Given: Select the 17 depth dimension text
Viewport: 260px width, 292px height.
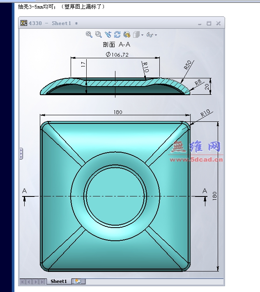Looking at the screenshot, I should coord(83,64).
